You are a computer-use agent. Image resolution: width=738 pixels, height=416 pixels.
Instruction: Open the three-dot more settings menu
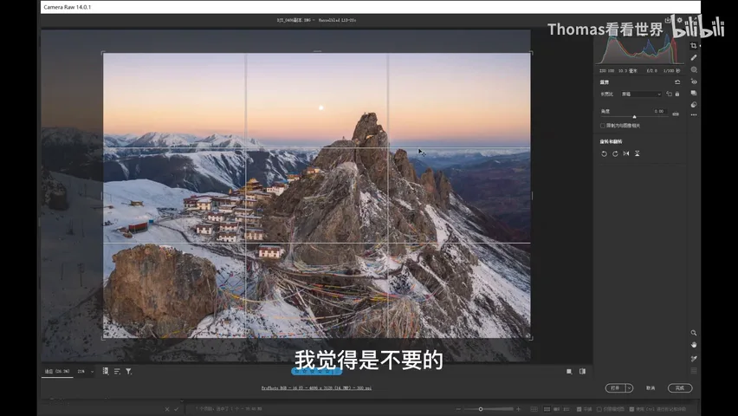pyautogui.click(x=694, y=115)
